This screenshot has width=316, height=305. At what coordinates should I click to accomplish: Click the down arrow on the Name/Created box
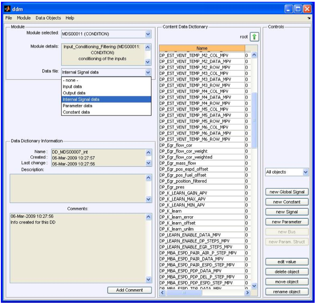click(x=149, y=163)
